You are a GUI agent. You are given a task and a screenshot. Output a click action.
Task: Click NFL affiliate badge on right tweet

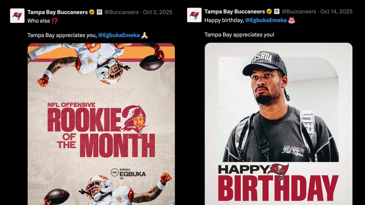(277, 11)
